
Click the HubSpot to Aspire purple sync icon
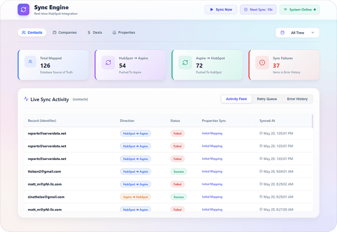[x=108, y=63]
